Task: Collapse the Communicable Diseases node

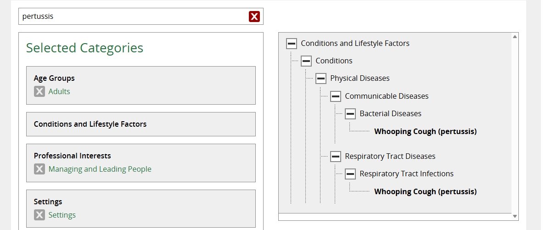Action: 336,96
